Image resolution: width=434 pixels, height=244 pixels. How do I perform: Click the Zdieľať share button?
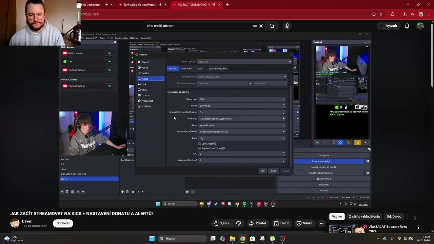click(257, 223)
